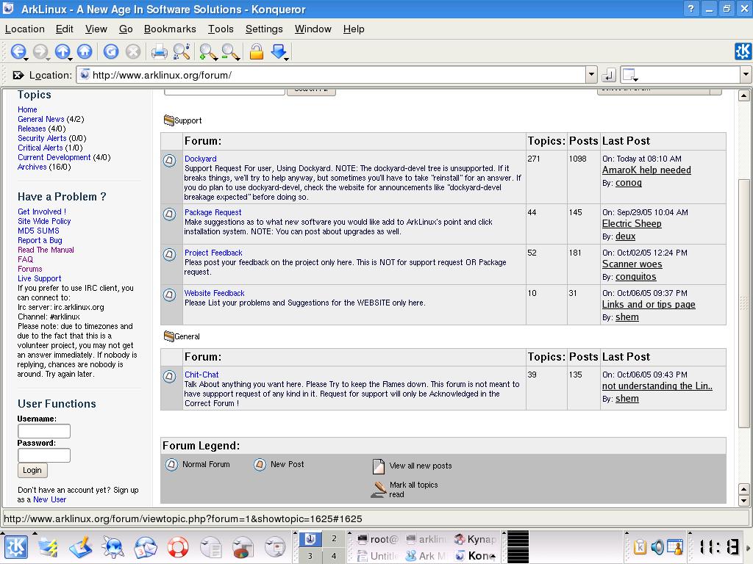Clear the location bar with the X-arrow icon

click(18, 75)
